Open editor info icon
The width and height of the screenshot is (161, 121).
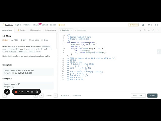141,30
